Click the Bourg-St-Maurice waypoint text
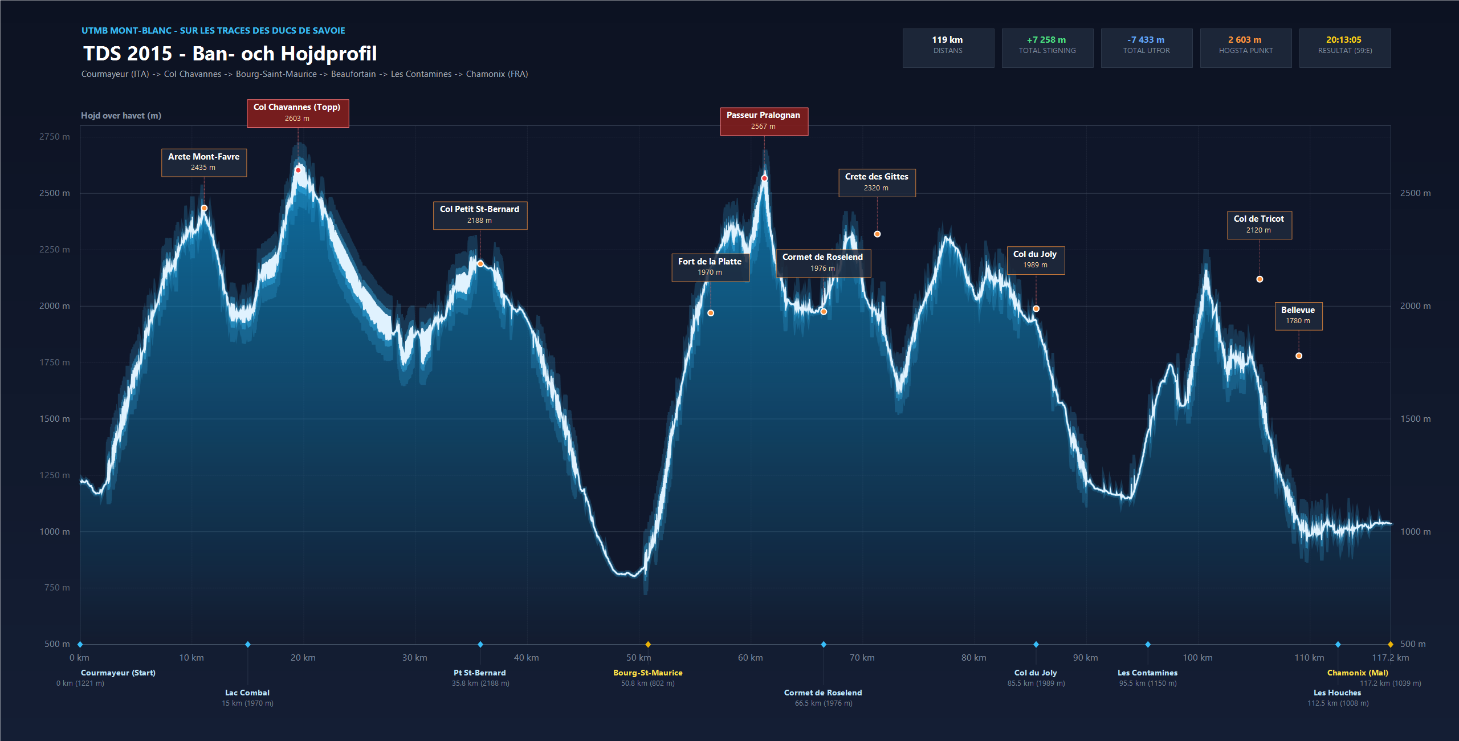Image resolution: width=1459 pixels, height=741 pixels. click(x=648, y=673)
